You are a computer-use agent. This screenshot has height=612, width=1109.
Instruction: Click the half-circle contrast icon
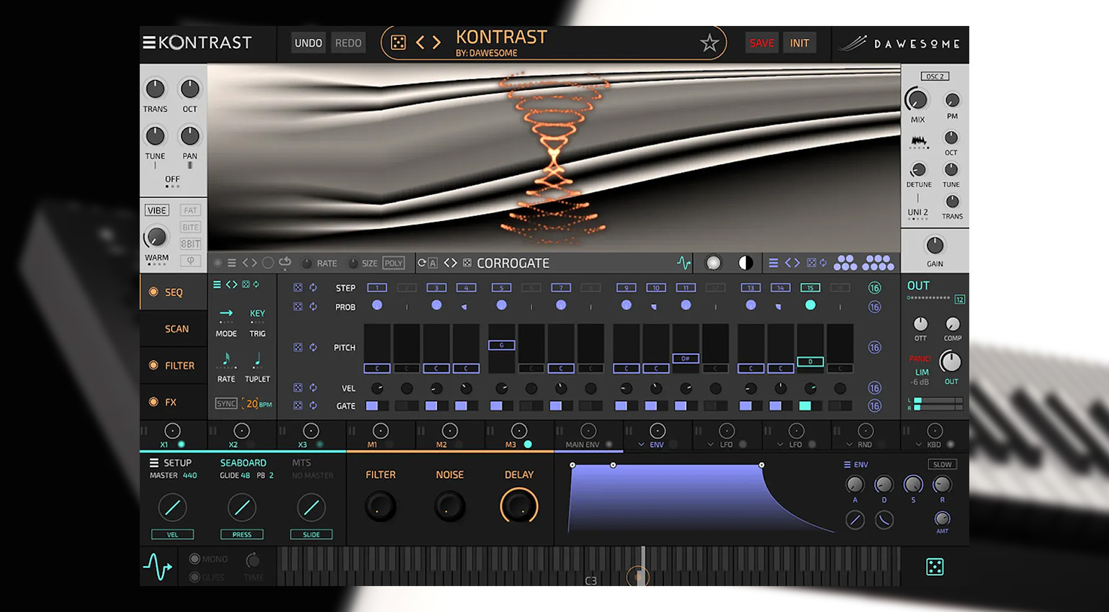point(745,263)
